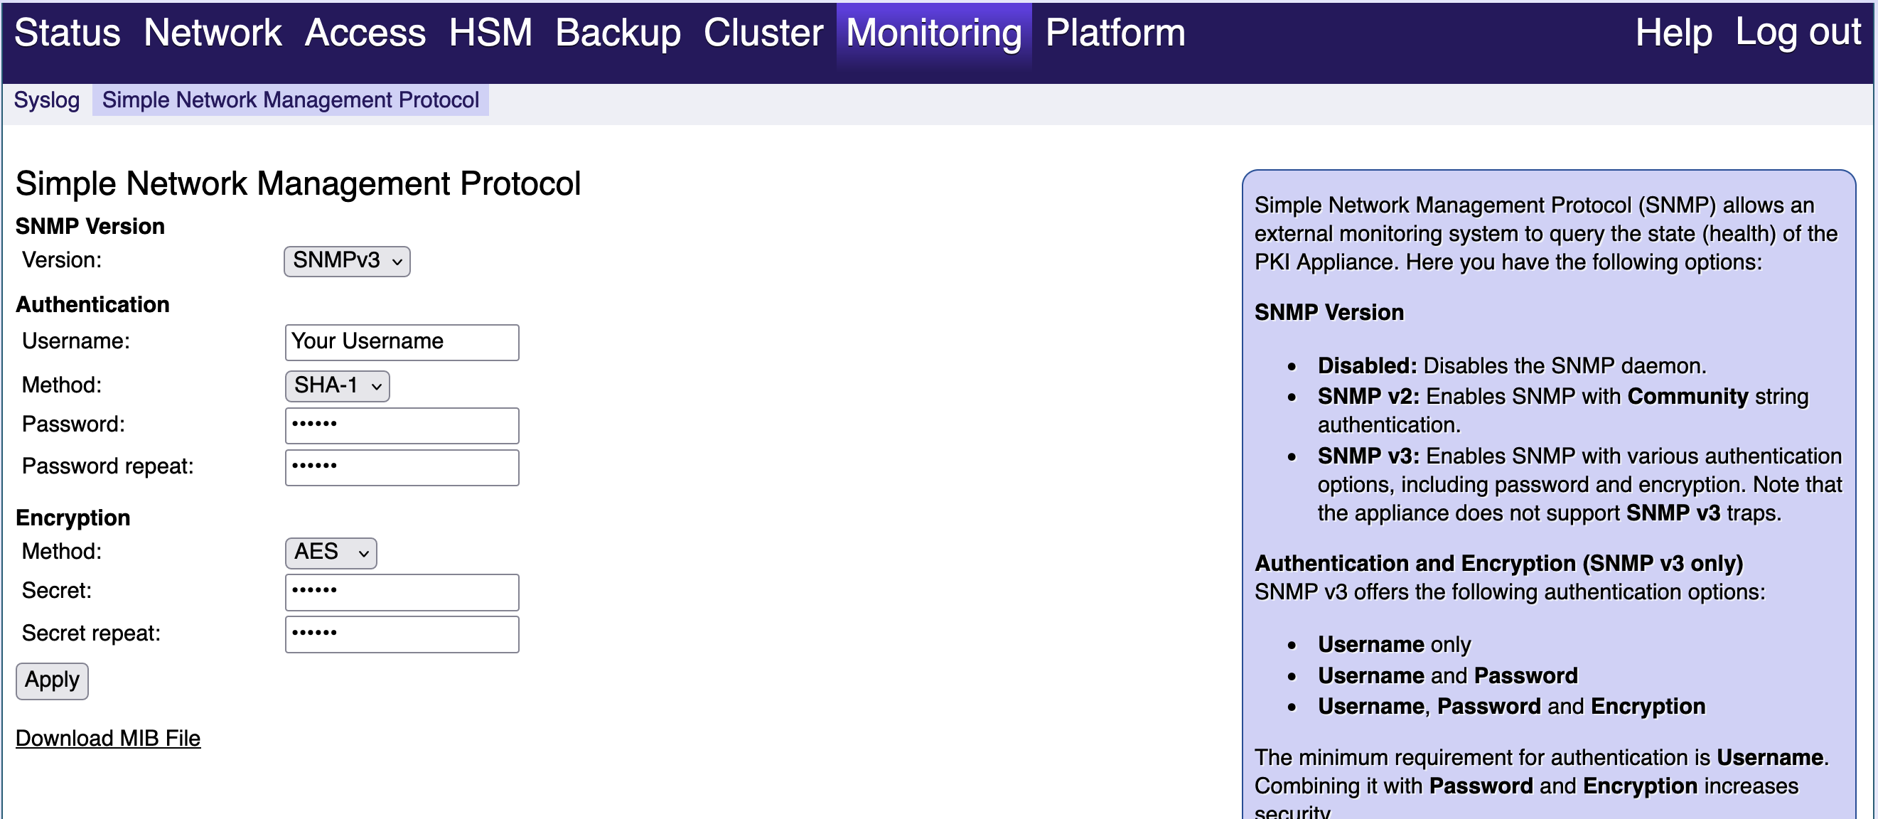Click the Monitoring tab
1878x819 pixels.
[933, 33]
